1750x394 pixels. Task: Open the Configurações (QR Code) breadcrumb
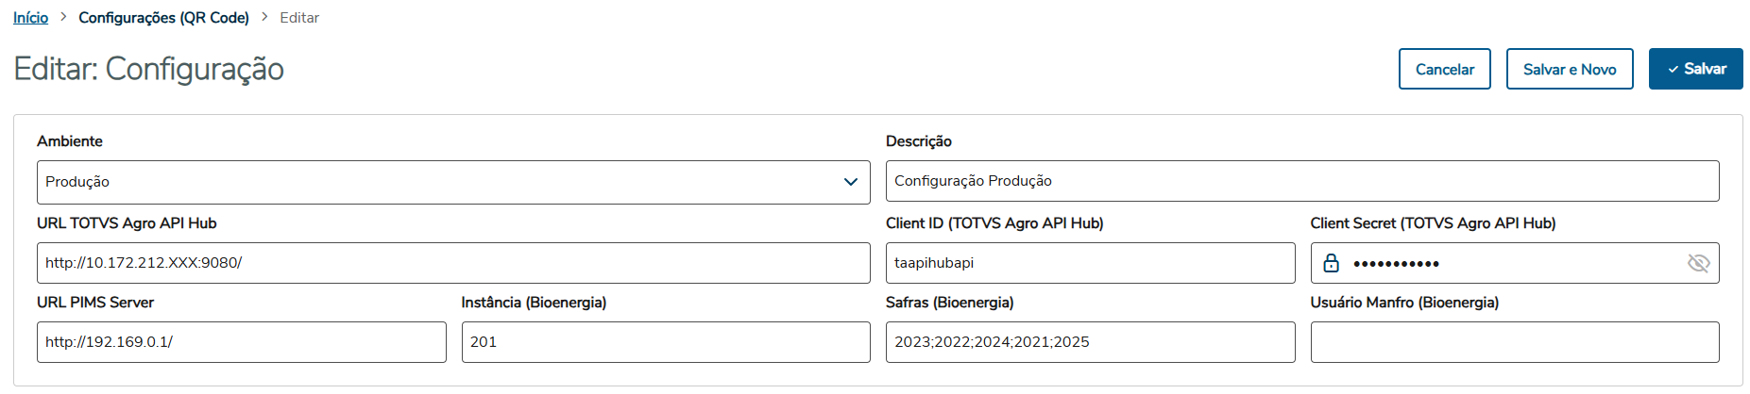coord(163,17)
